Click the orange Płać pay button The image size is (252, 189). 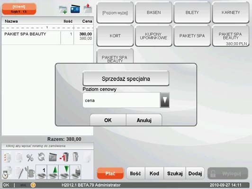[110, 173]
